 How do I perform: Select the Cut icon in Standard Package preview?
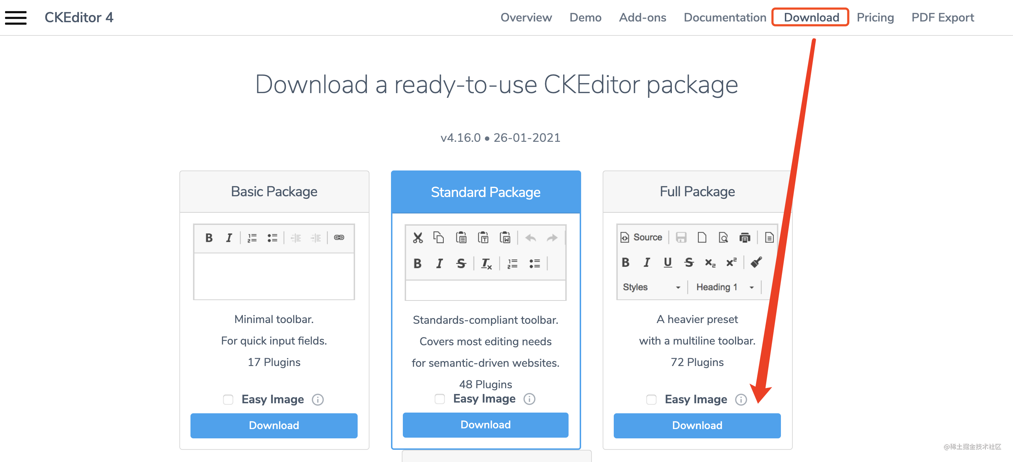418,237
